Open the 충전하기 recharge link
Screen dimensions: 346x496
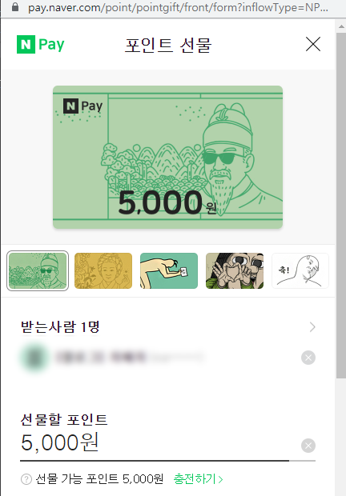198,479
